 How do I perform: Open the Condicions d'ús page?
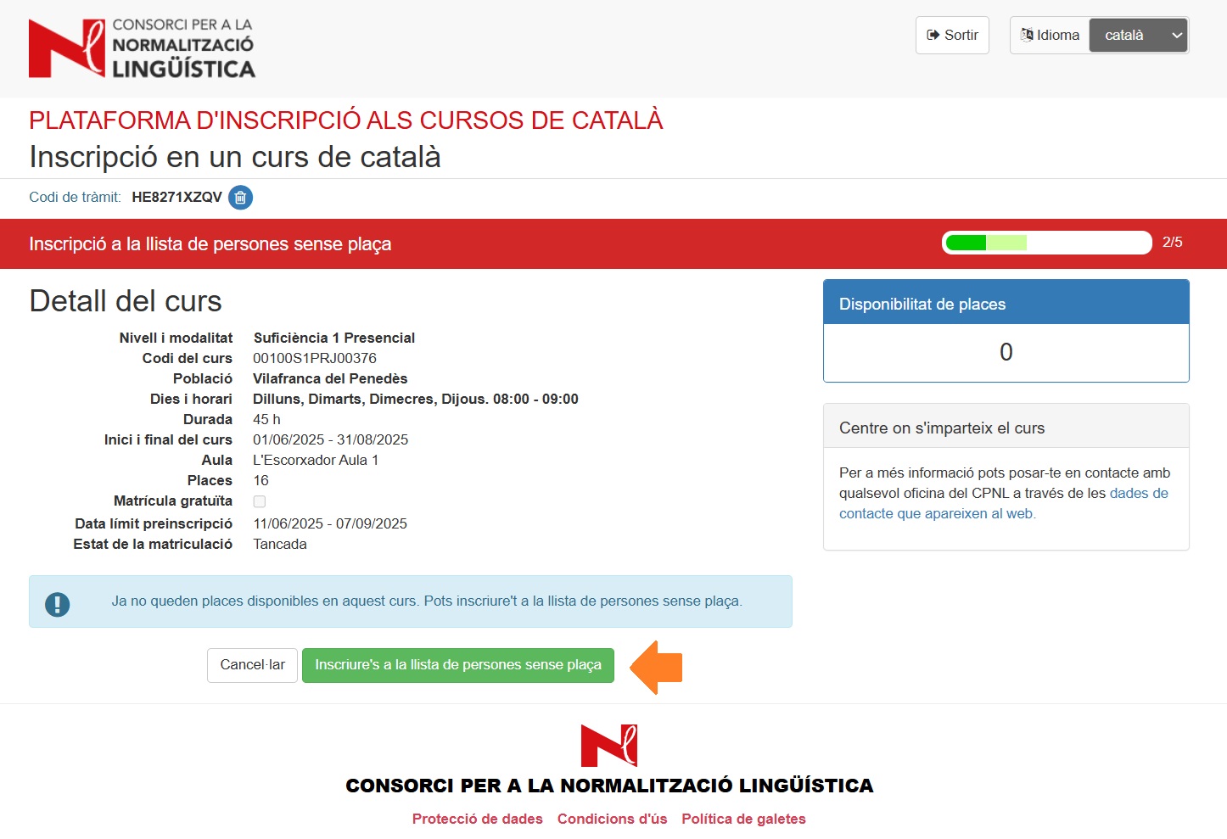613,819
